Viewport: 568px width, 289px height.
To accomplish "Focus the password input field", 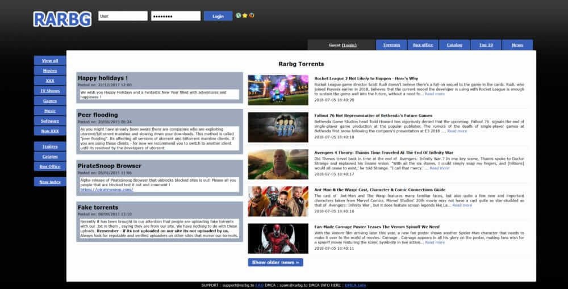I will point(176,16).
